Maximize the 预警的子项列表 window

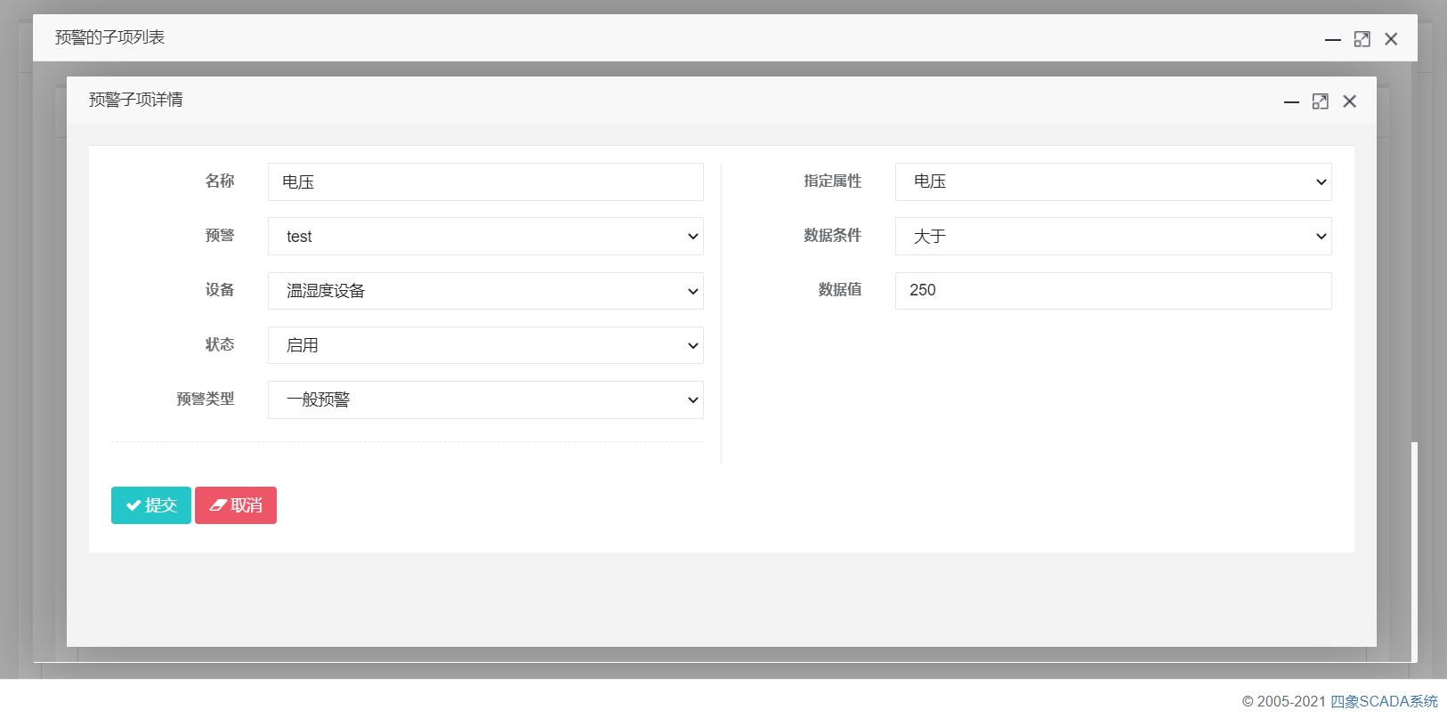point(1362,39)
